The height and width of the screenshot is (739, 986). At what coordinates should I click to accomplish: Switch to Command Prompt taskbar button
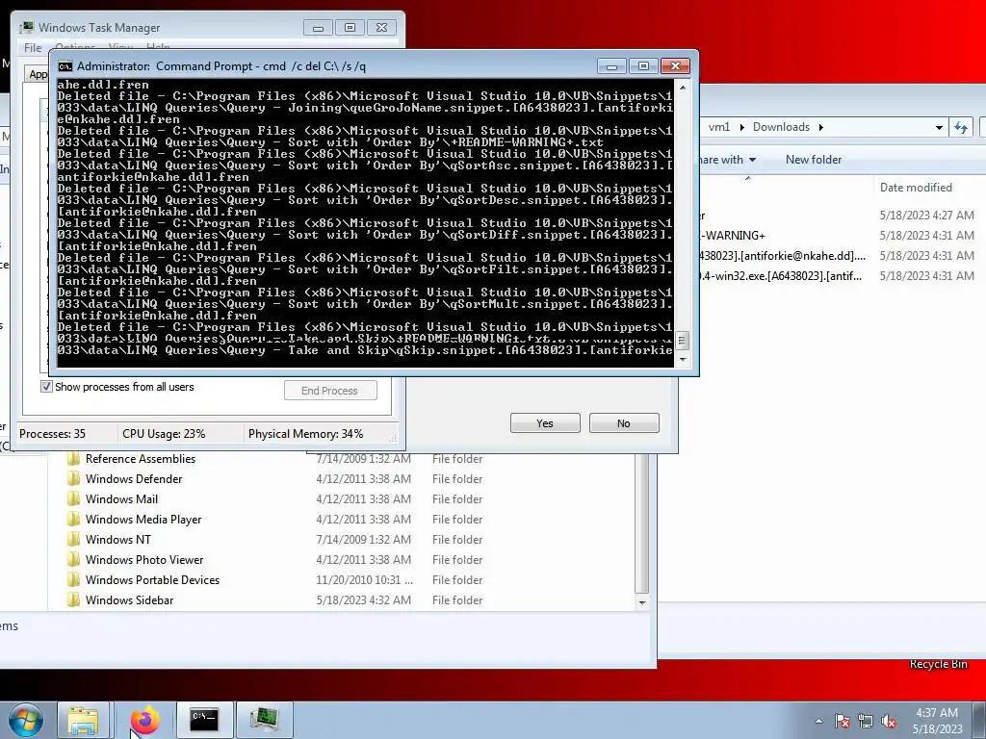pyautogui.click(x=204, y=721)
